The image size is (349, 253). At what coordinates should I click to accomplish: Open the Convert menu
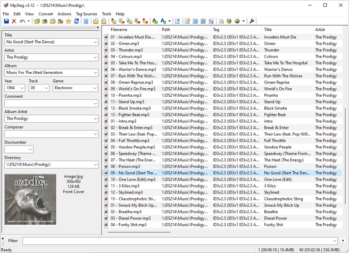pos(46,14)
